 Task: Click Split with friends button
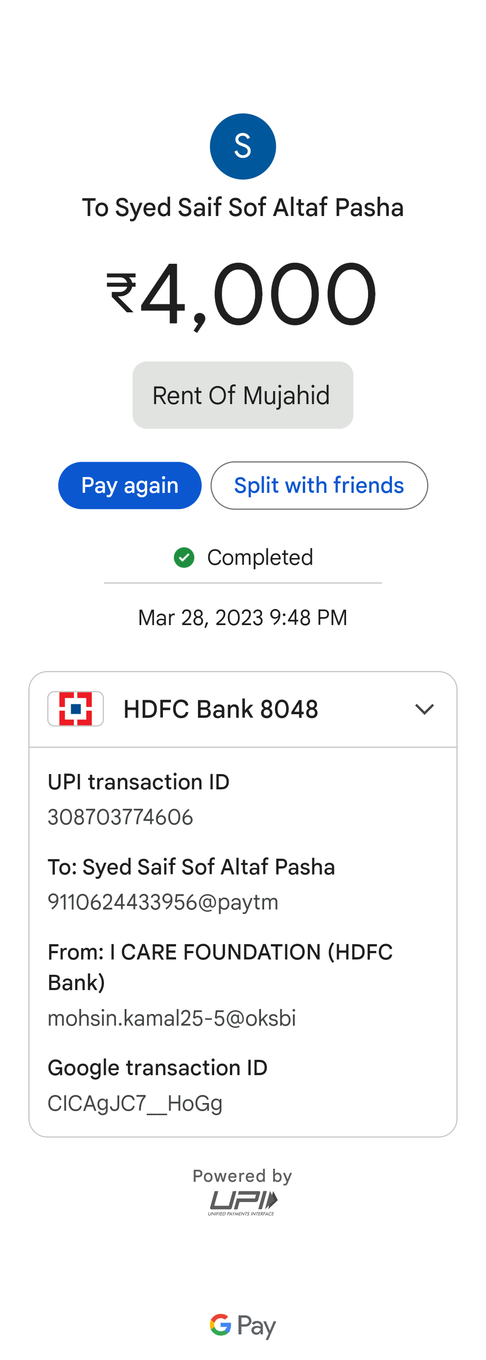point(319,485)
